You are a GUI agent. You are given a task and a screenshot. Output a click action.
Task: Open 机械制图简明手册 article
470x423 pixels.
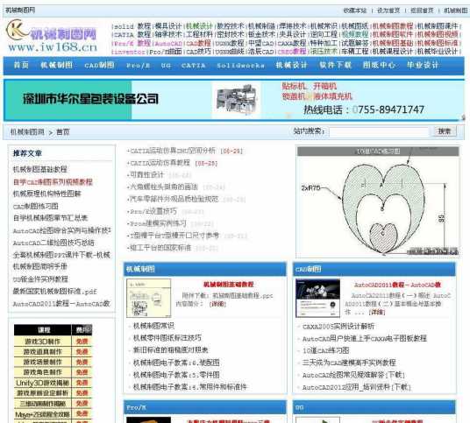click(39, 266)
